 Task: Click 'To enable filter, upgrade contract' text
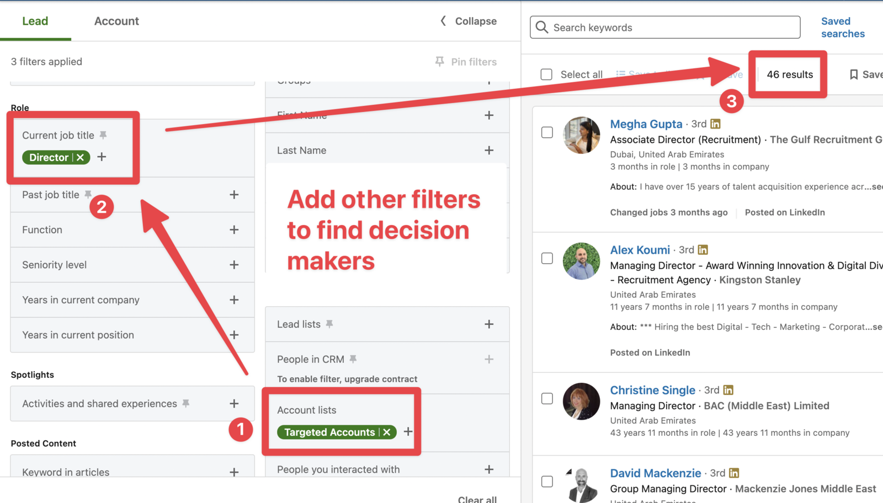(x=347, y=379)
